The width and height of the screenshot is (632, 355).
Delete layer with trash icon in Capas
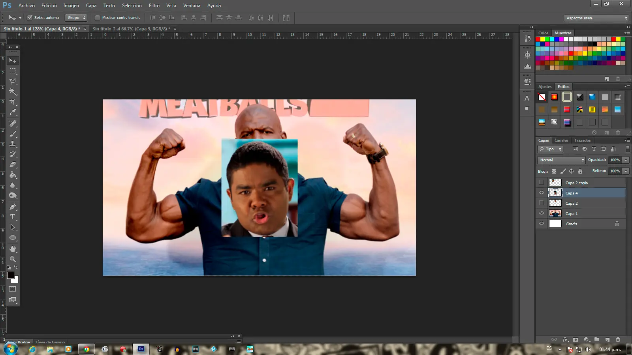(x=618, y=339)
